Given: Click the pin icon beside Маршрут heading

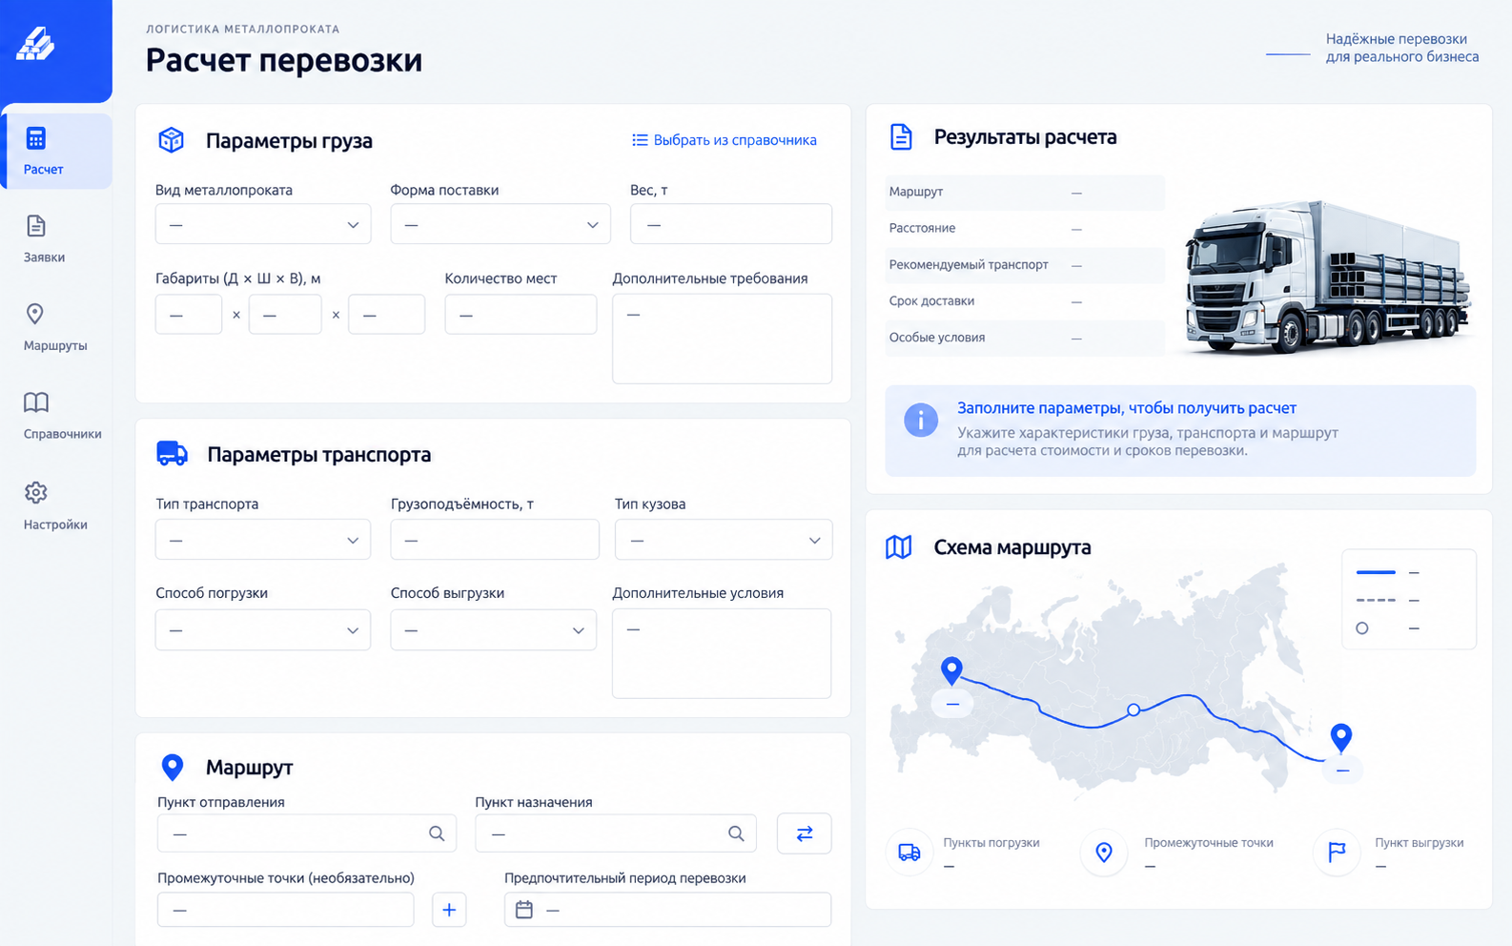Looking at the screenshot, I should point(172,767).
